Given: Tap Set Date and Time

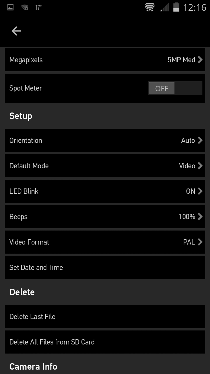Looking at the screenshot, I should tap(105, 267).
